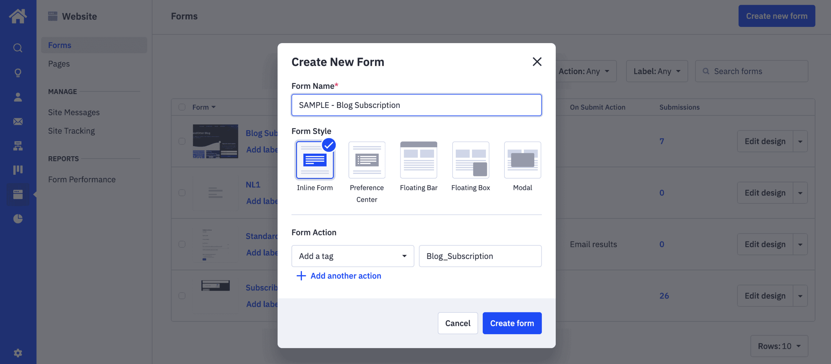The height and width of the screenshot is (364, 831).
Task: Click Add another action link
Action: pyautogui.click(x=339, y=276)
